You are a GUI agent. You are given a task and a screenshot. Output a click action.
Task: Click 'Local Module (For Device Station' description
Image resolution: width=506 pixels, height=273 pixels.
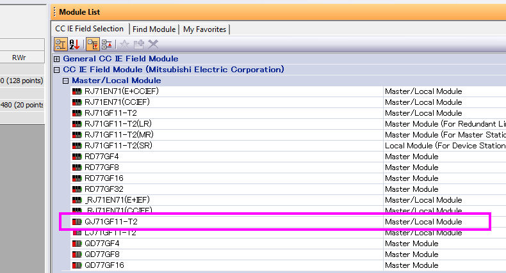tap(445, 146)
